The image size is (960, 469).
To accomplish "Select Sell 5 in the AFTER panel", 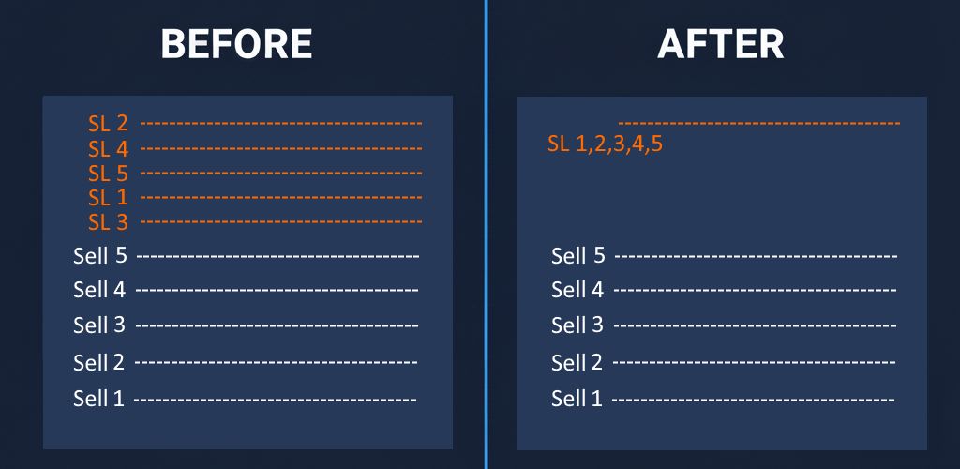I will (577, 255).
